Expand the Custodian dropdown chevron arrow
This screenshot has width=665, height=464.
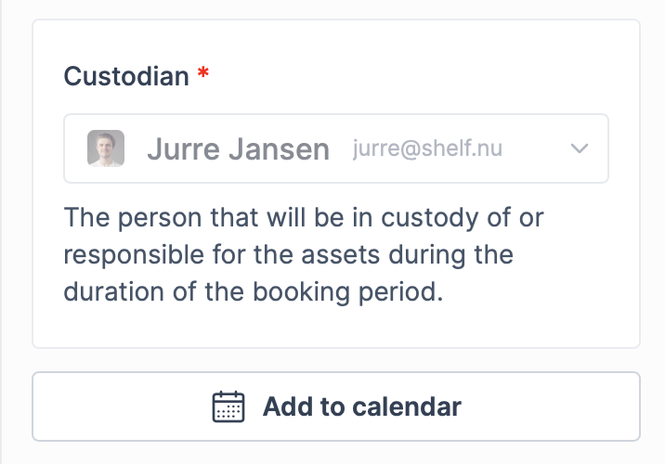579,148
